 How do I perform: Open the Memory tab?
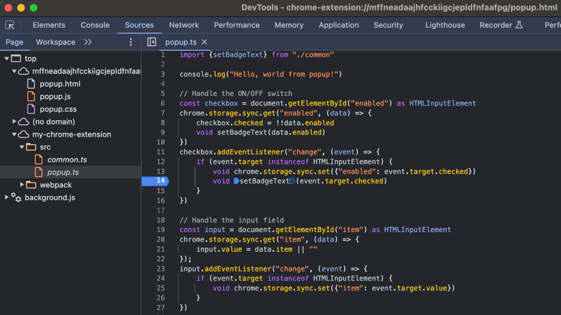(289, 25)
